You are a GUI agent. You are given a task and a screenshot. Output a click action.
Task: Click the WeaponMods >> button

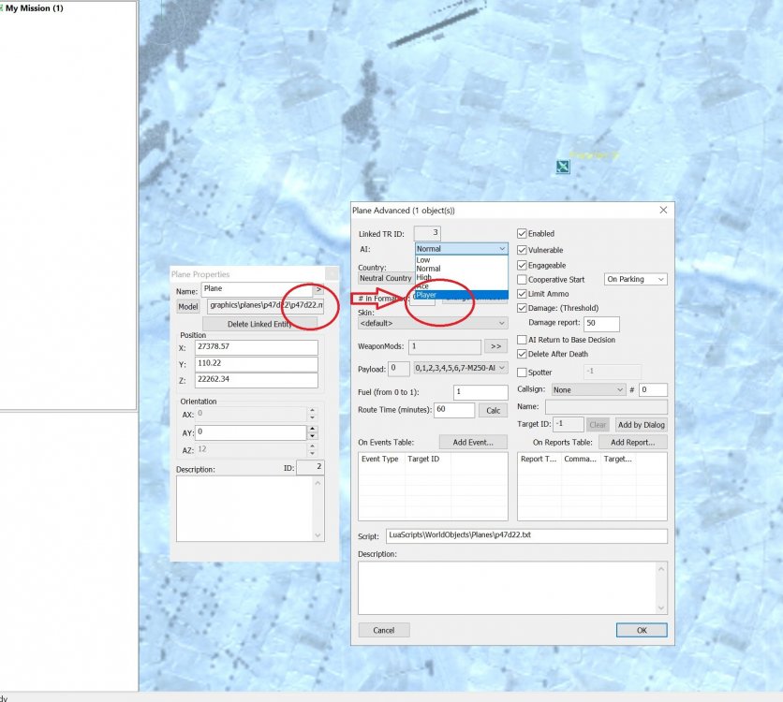coord(495,346)
